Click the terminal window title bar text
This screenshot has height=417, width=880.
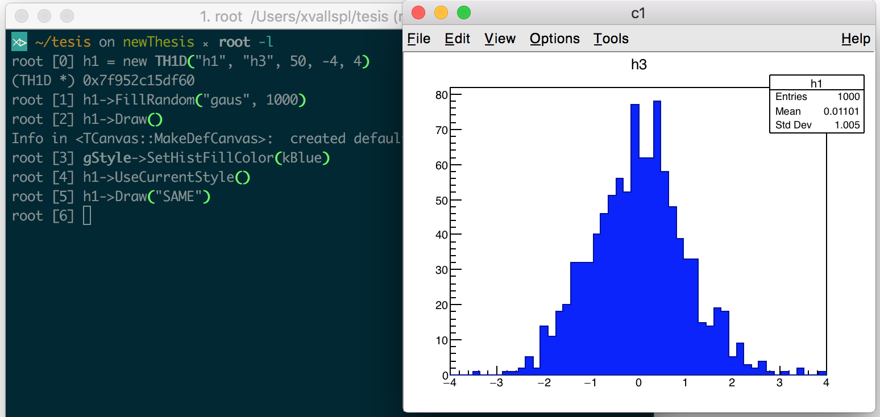click(301, 16)
